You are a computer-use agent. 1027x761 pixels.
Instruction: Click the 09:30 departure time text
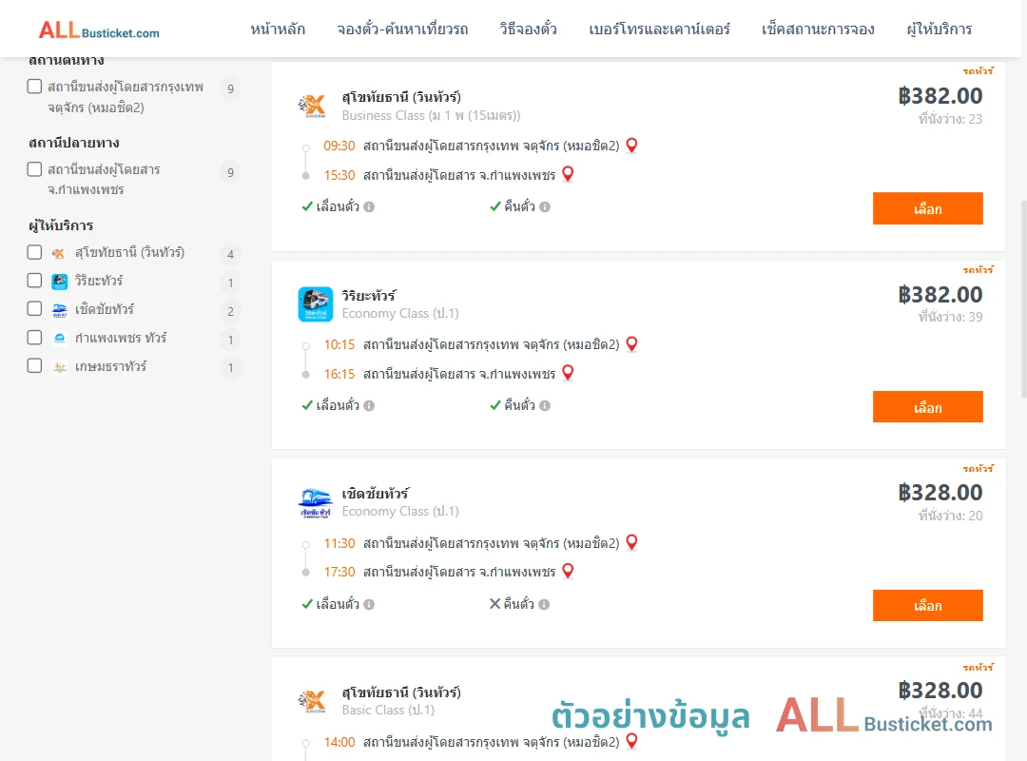click(x=339, y=146)
